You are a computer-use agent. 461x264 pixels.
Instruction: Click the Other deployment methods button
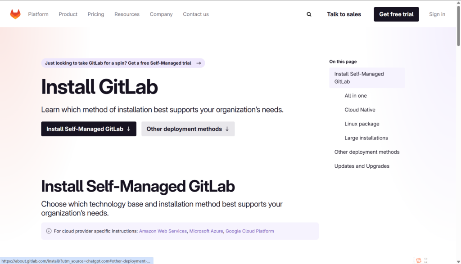click(188, 129)
